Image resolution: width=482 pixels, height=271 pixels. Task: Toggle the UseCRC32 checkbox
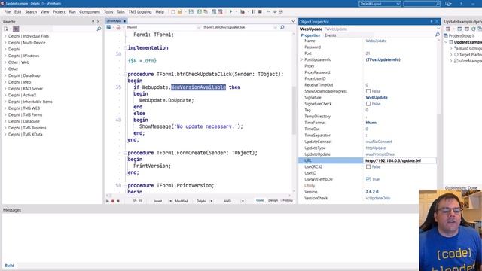[368, 167]
